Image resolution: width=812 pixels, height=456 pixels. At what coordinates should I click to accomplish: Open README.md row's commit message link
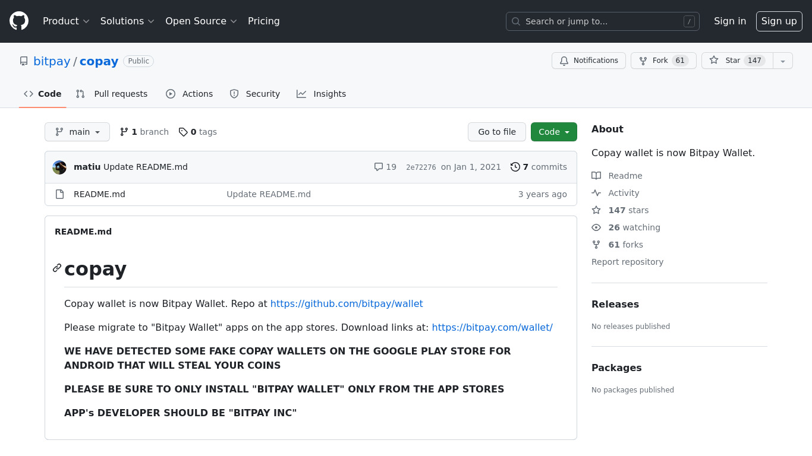tap(269, 194)
